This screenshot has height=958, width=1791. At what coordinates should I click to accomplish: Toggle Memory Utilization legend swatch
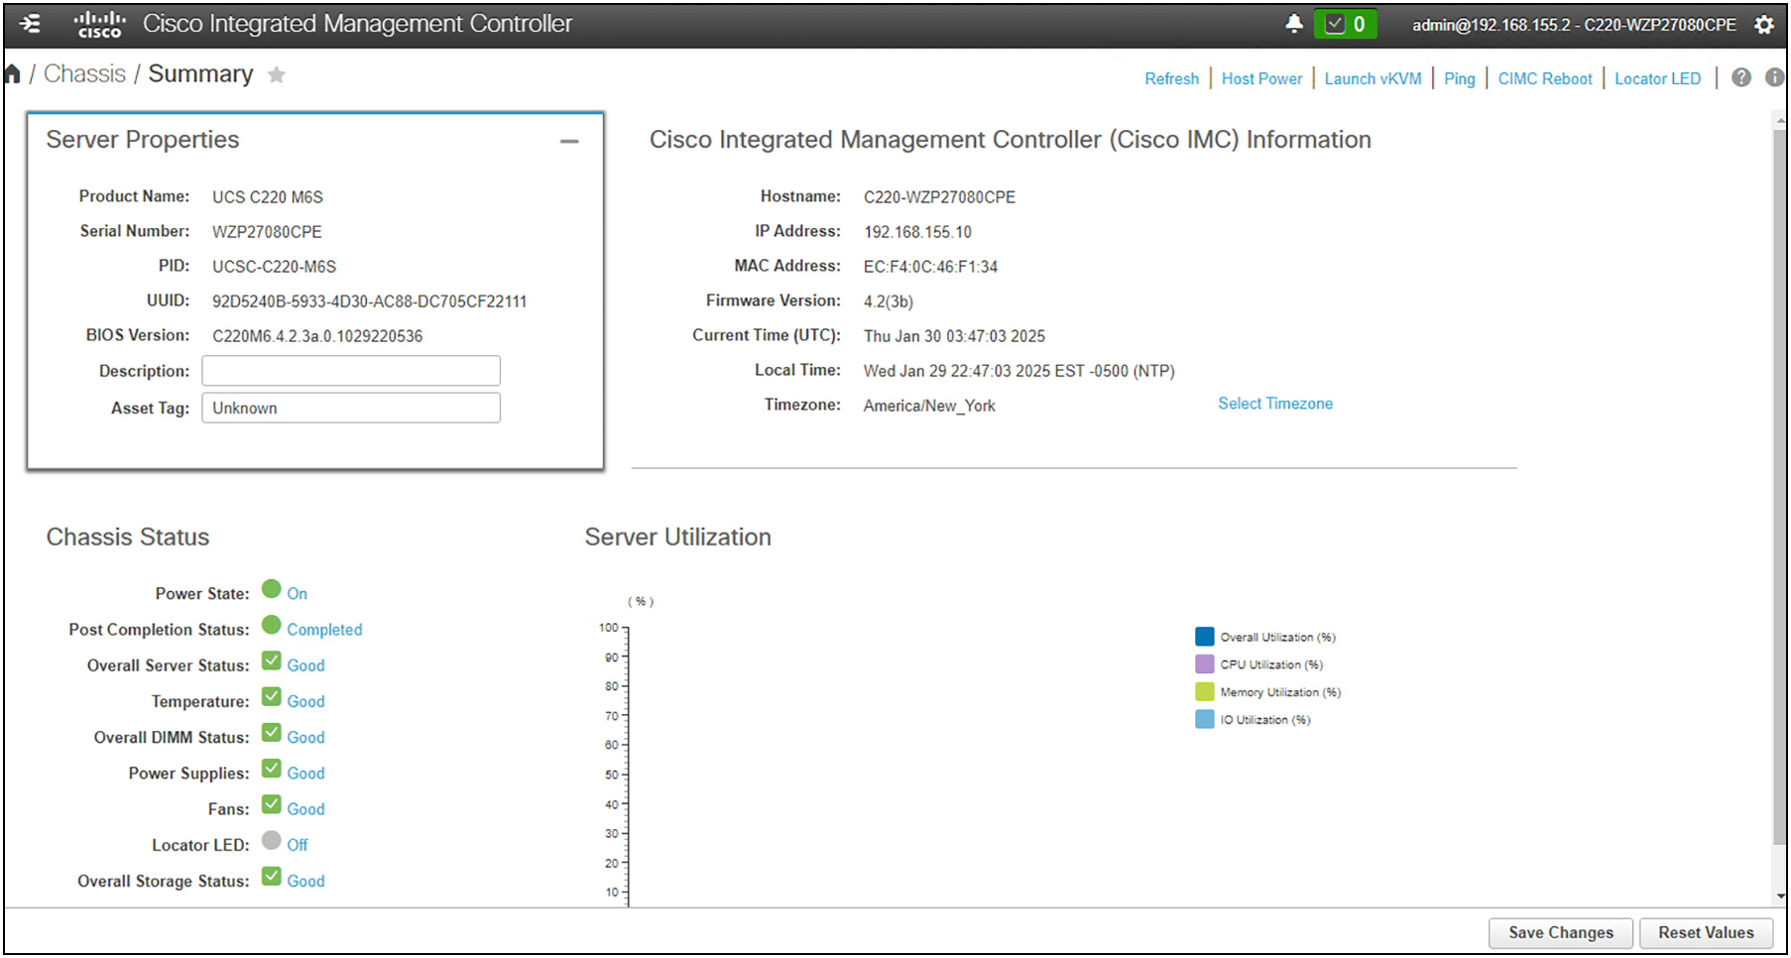(1205, 691)
